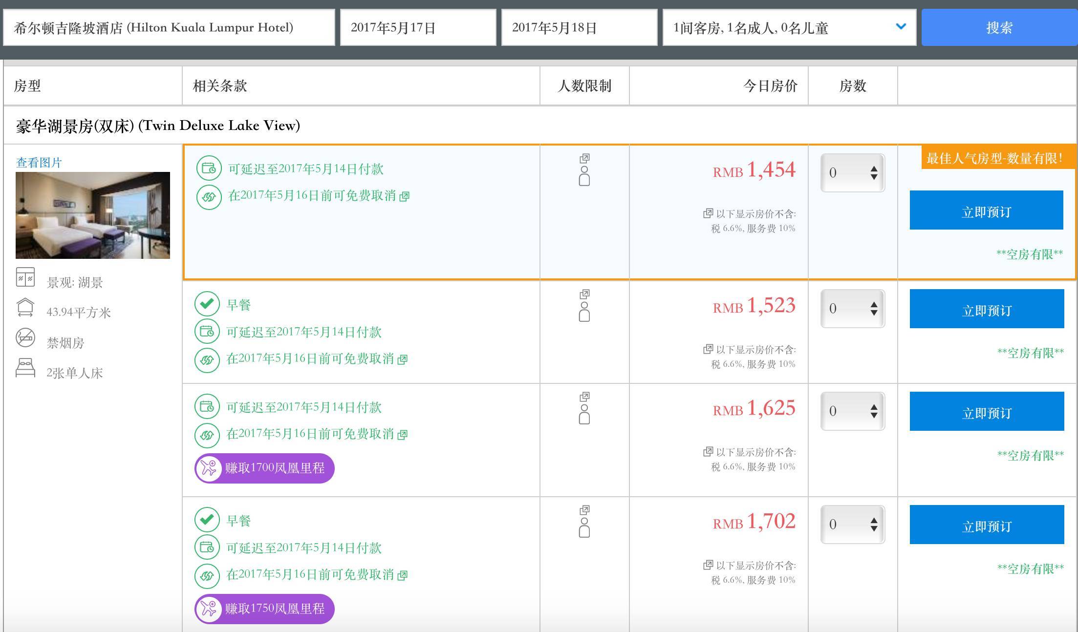Click the lake view window icon
Screen dimensions: 1078x632
tap(25, 277)
